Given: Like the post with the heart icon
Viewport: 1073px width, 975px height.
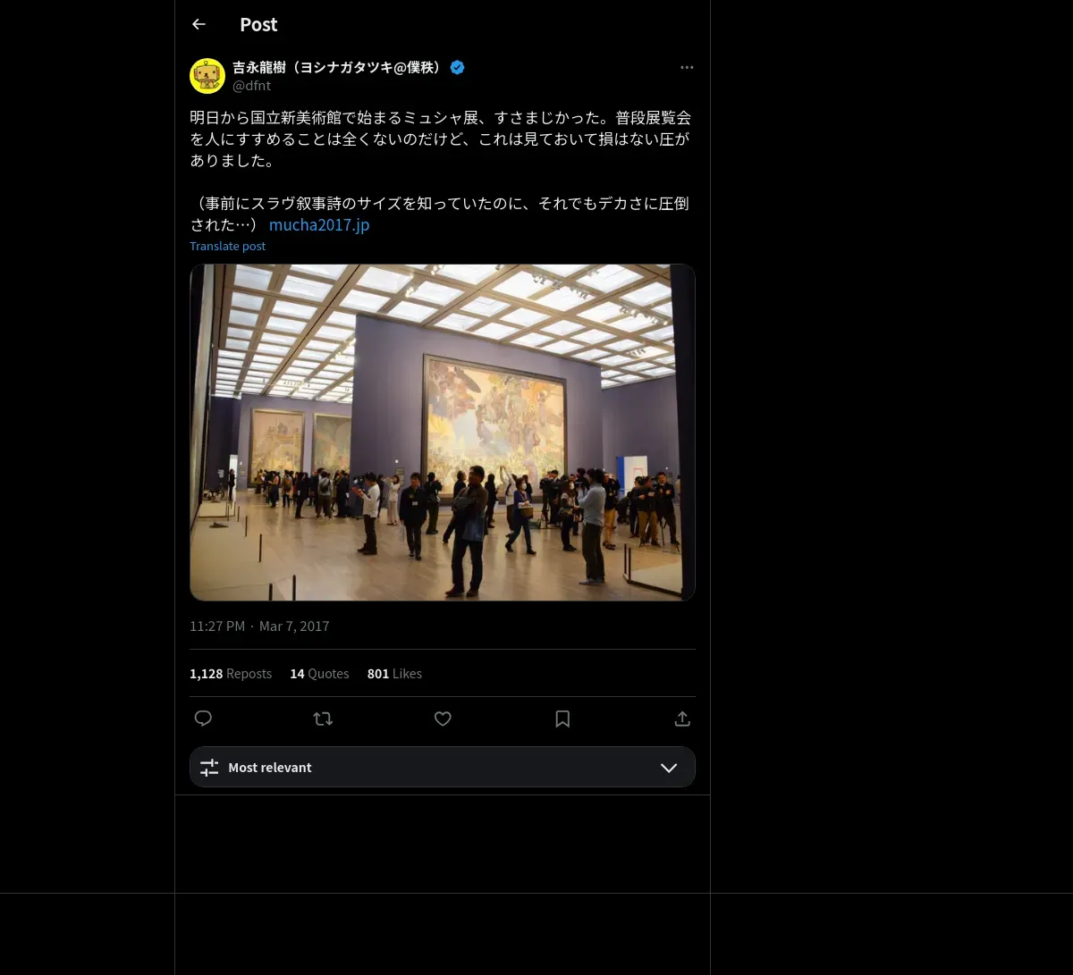Looking at the screenshot, I should coord(443,719).
